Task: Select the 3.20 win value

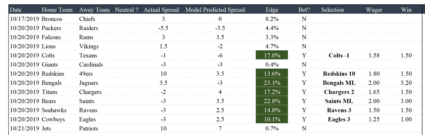Action: tap(406, 83)
